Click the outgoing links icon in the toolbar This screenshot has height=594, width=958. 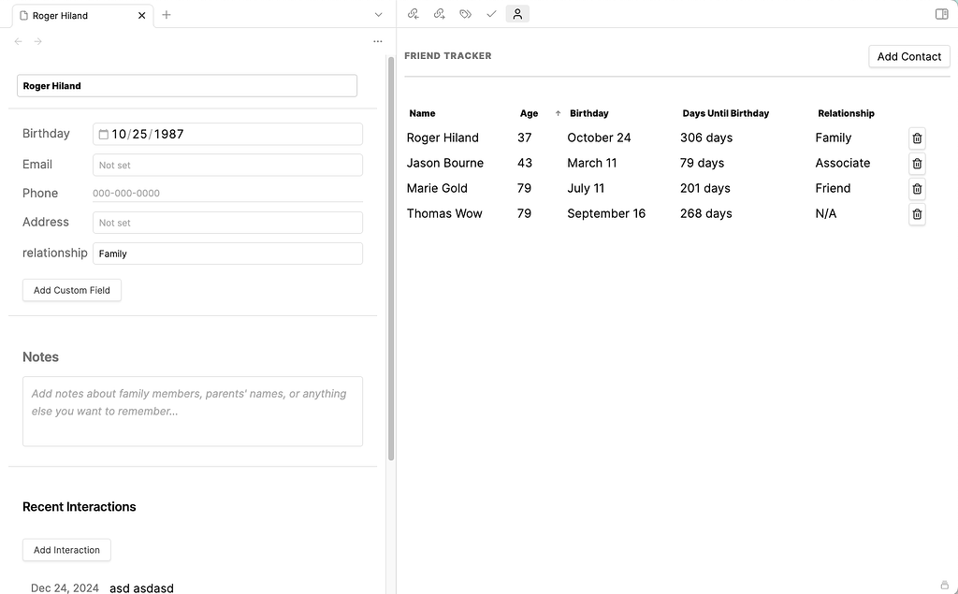tap(439, 13)
